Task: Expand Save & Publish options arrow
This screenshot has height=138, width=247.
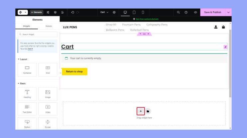Action: (228, 12)
